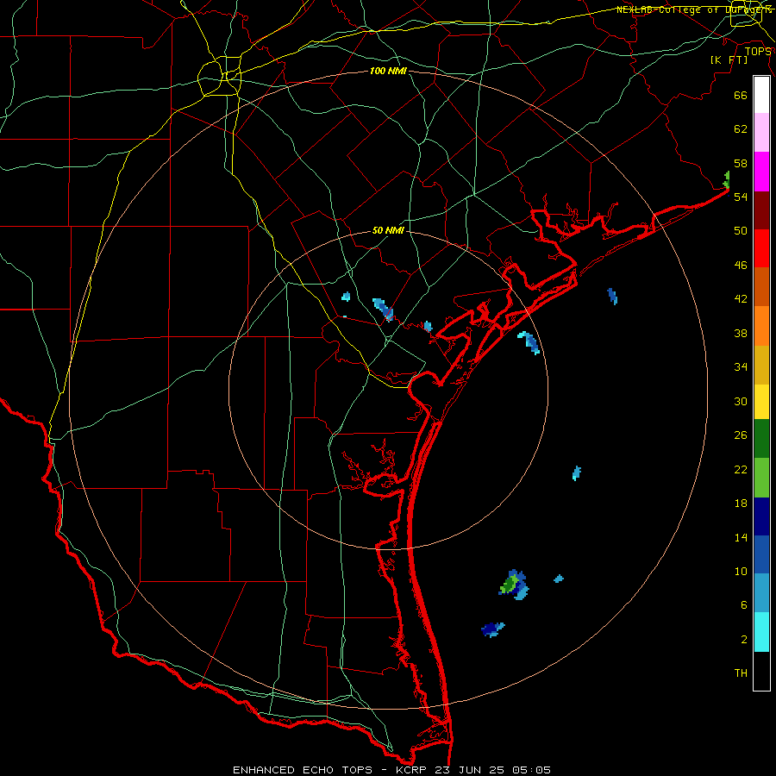
Task: Click the dark navy echo cell offshore
Action: tap(492, 629)
